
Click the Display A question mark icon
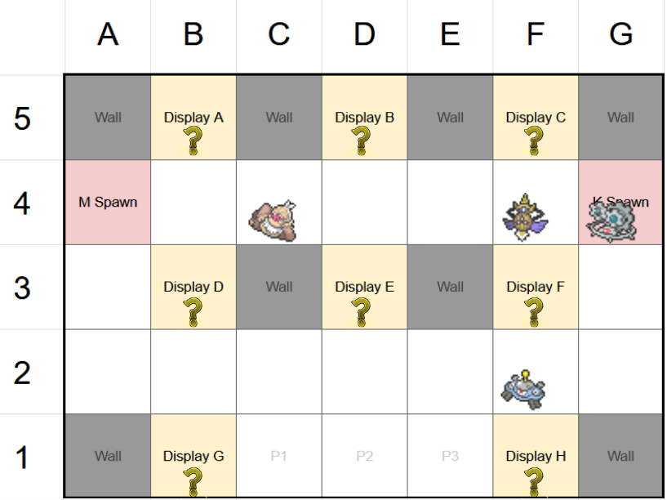[x=193, y=141]
